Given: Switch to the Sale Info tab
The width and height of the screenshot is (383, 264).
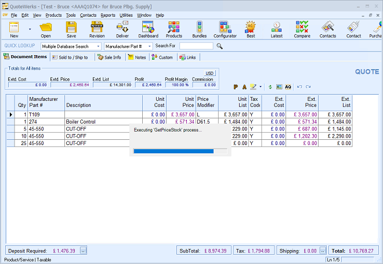Looking at the screenshot, I should coord(109,57).
